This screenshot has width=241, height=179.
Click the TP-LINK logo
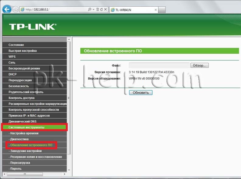(33, 27)
